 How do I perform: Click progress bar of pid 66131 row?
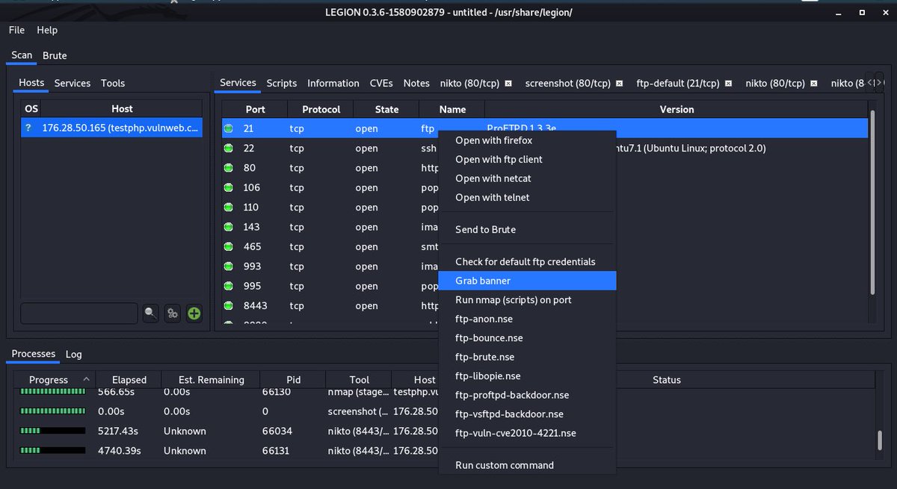tap(52, 450)
